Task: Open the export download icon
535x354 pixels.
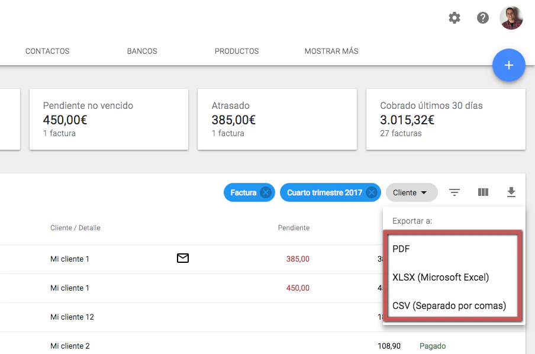Action: coord(511,192)
